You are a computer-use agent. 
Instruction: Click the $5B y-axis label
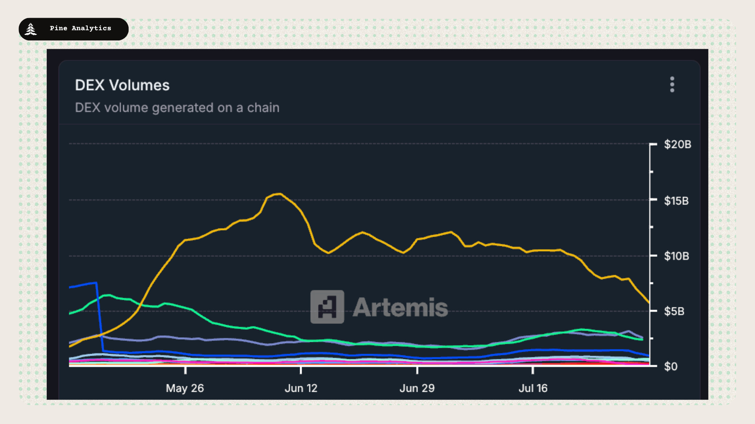[674, 311]
